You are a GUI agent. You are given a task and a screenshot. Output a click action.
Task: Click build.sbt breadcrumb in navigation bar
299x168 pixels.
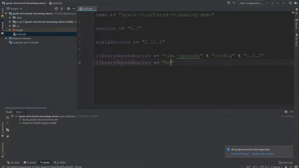[x=55, y=3]
